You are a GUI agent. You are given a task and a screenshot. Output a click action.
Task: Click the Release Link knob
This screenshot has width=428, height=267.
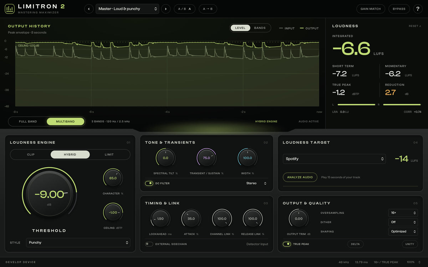pyautogui.click(x=253, y=219)
